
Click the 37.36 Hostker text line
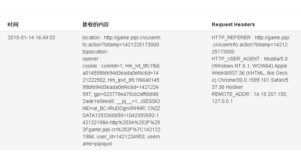pos(227,87)
